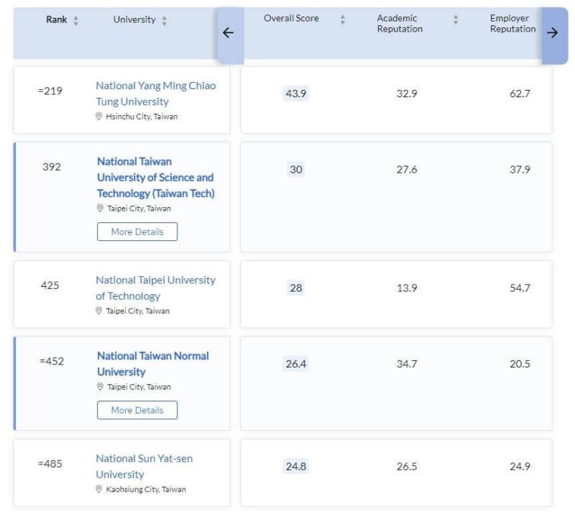Image resolution: width=575 pixels, height=512 pixels.
Task: Expand More Details for Taiwan Tech
Action: click(x=137, y=231)
